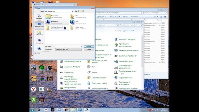Select the network globe icon in the places bar
199x112 pixels.
tap(39, 49)
